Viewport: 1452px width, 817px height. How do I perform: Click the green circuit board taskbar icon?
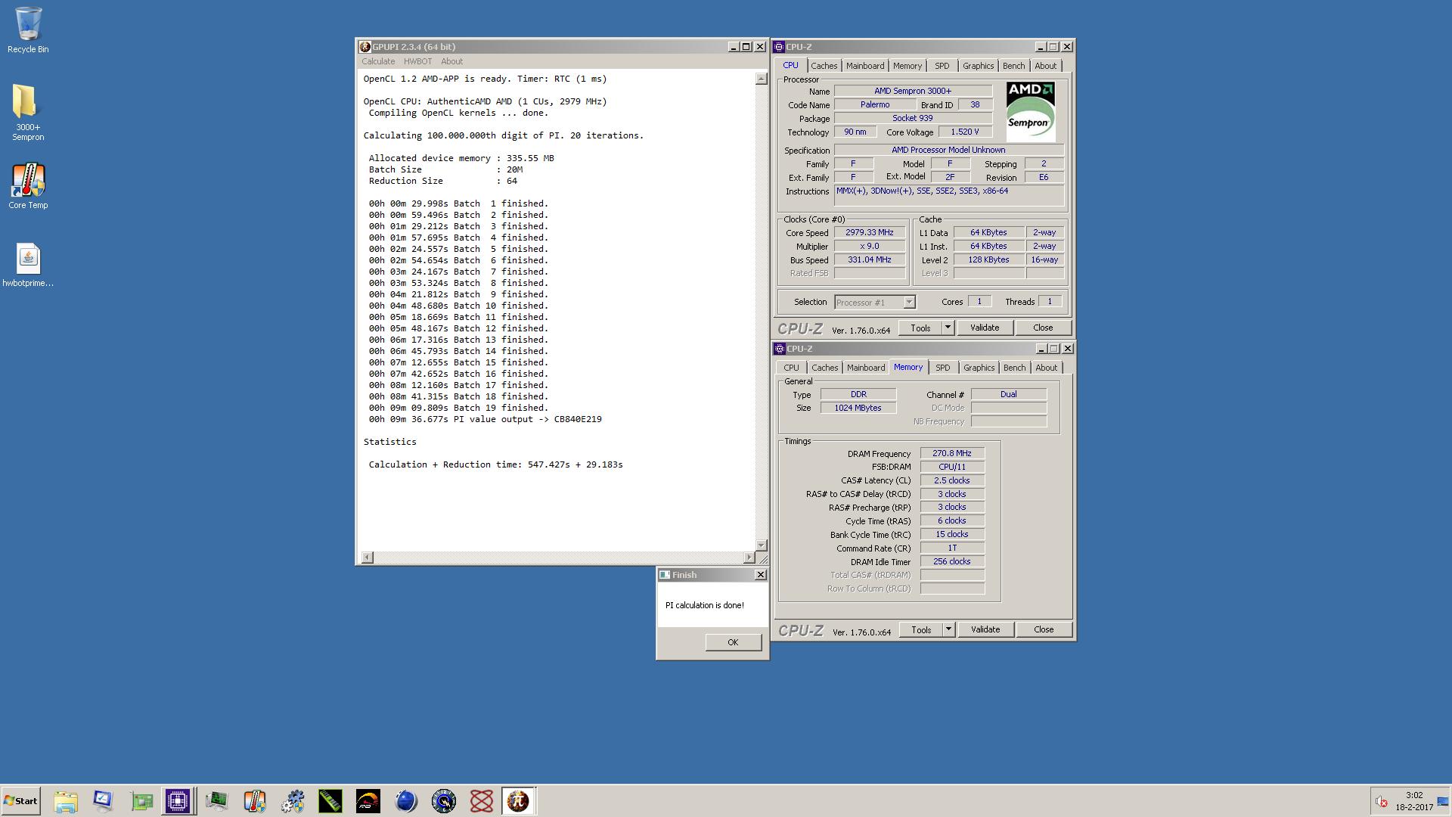tap(141, 800)
